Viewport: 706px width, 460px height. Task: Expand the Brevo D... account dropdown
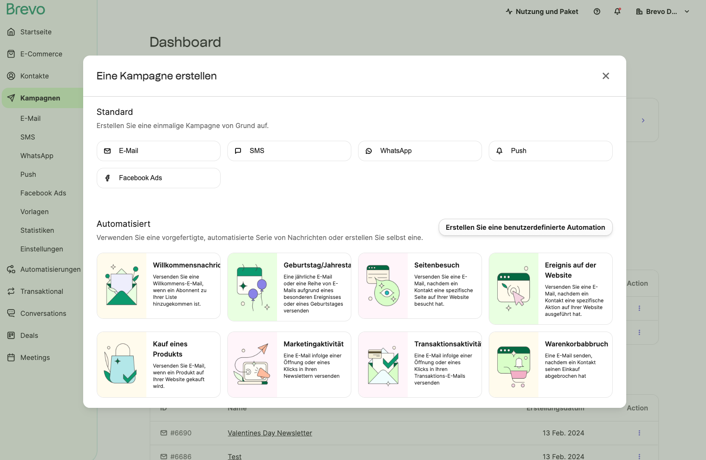pyautogui.click(x=687, y=12)
